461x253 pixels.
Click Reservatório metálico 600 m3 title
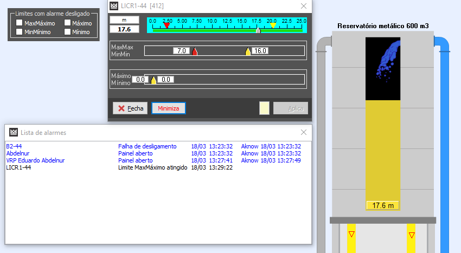point(383,26)
